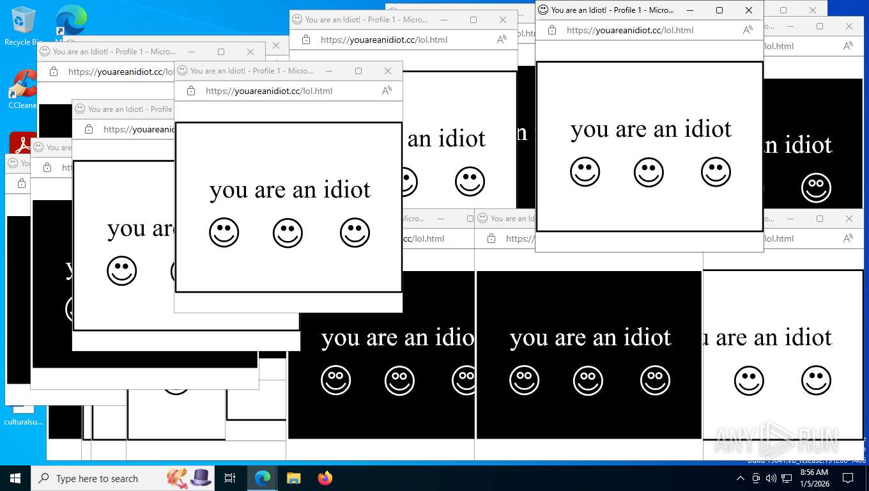869x491 pixels.
Task: Maximize the far-right top window
Action: click(820, 26)
